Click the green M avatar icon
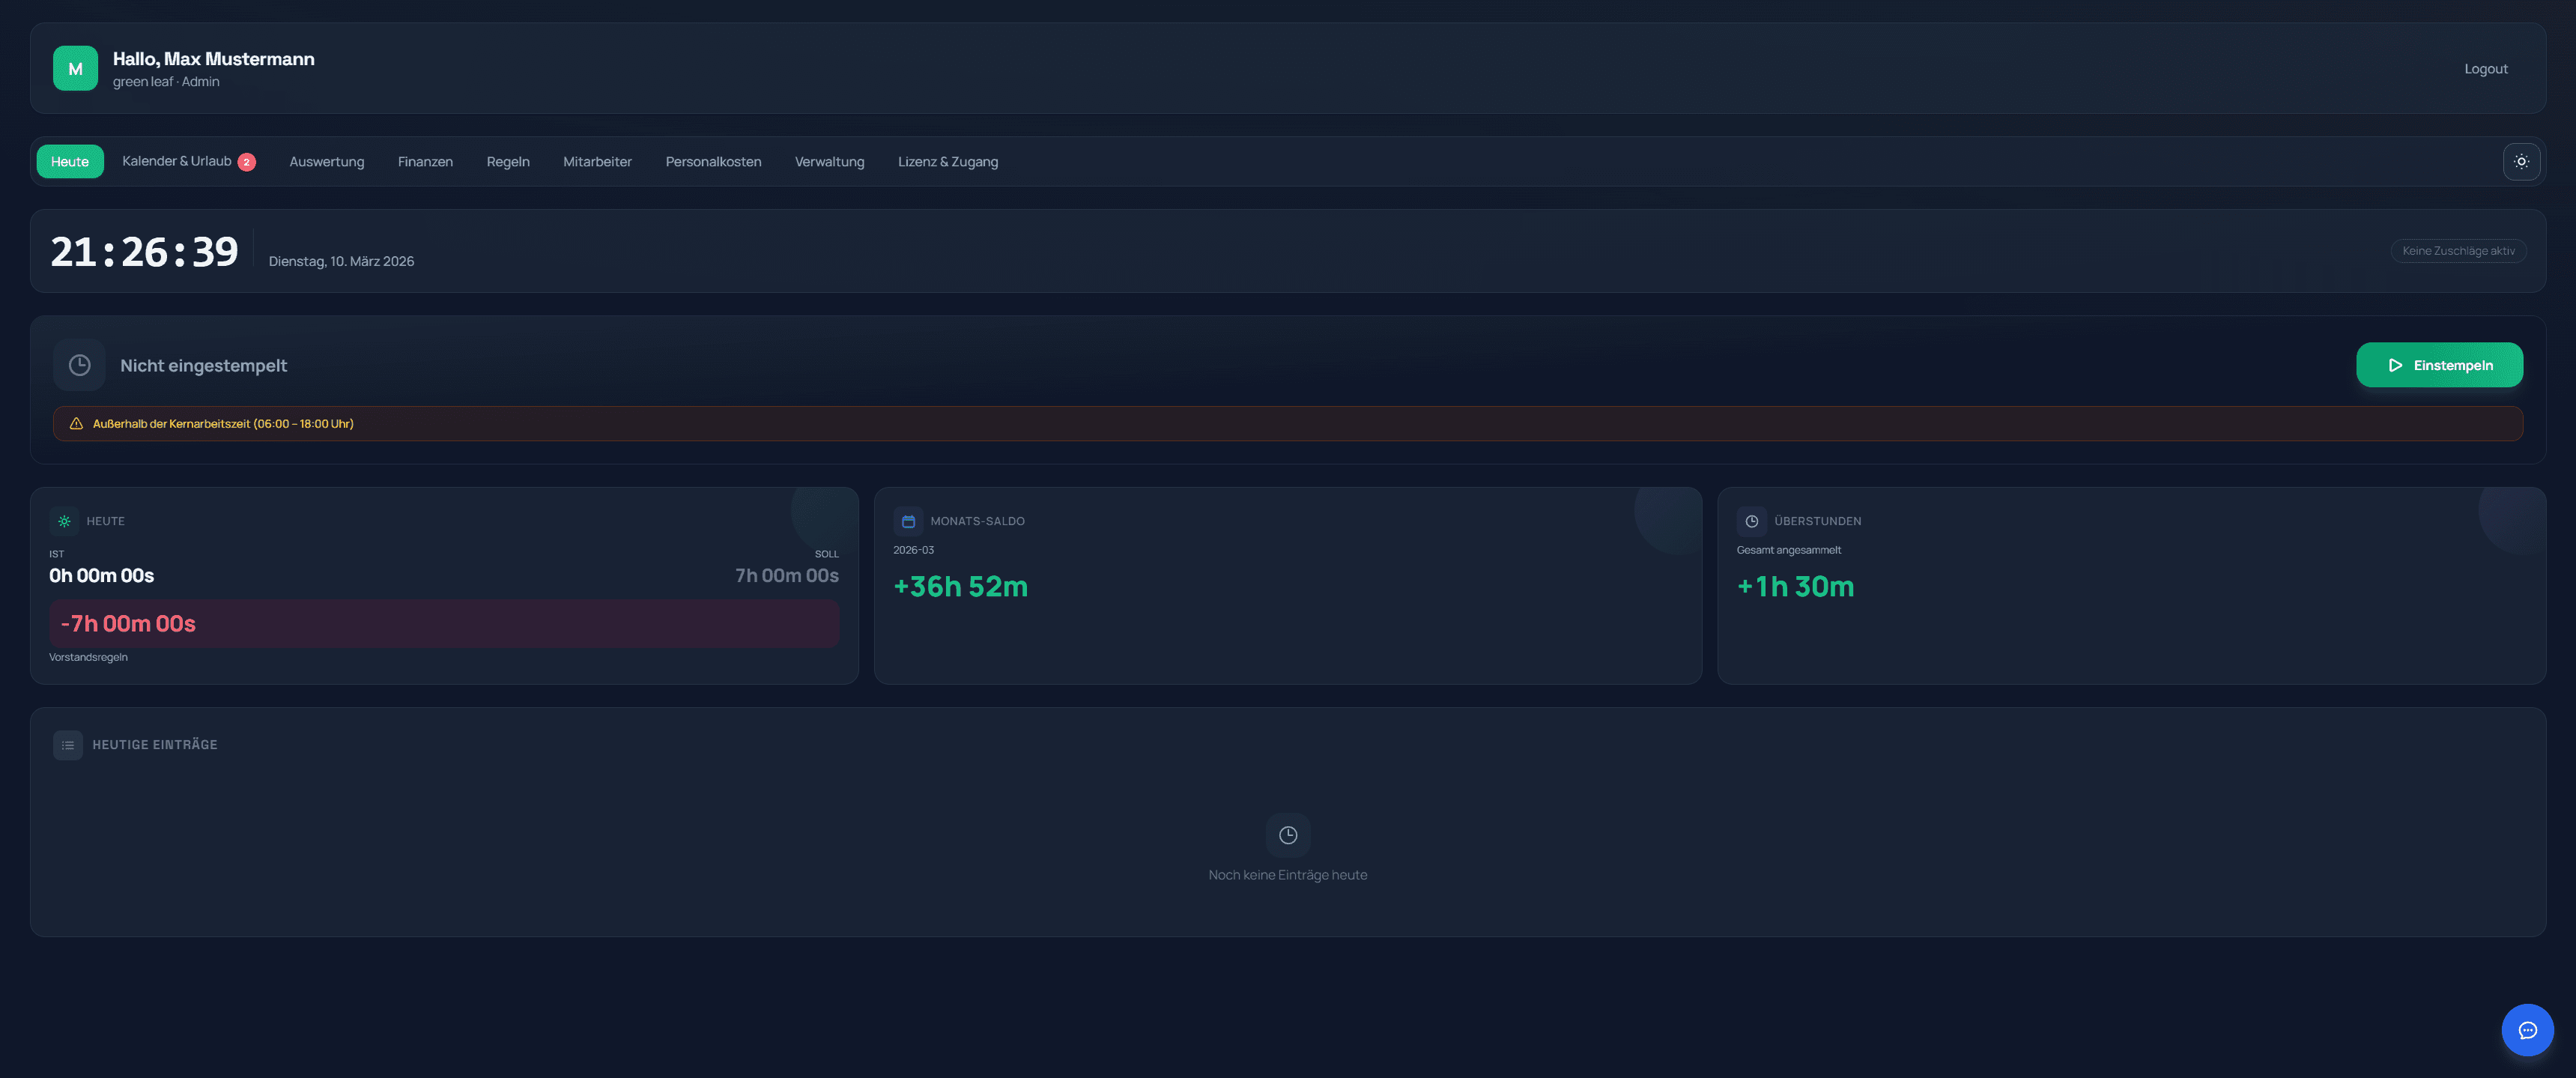 point(75,68)
